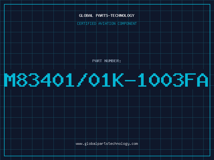
Task: Click the dash in the part number
Action: tap(130, 81)
